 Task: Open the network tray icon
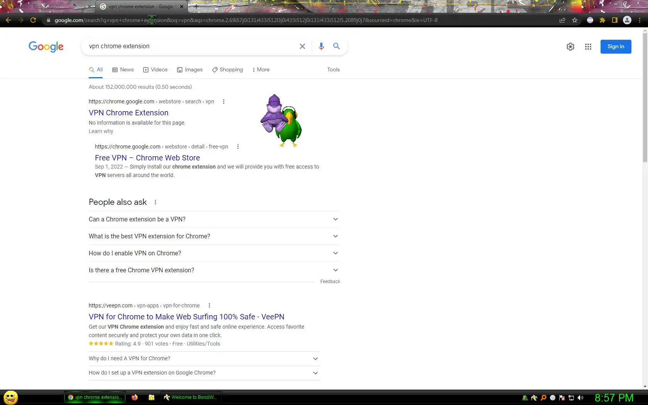click(571, 398)
